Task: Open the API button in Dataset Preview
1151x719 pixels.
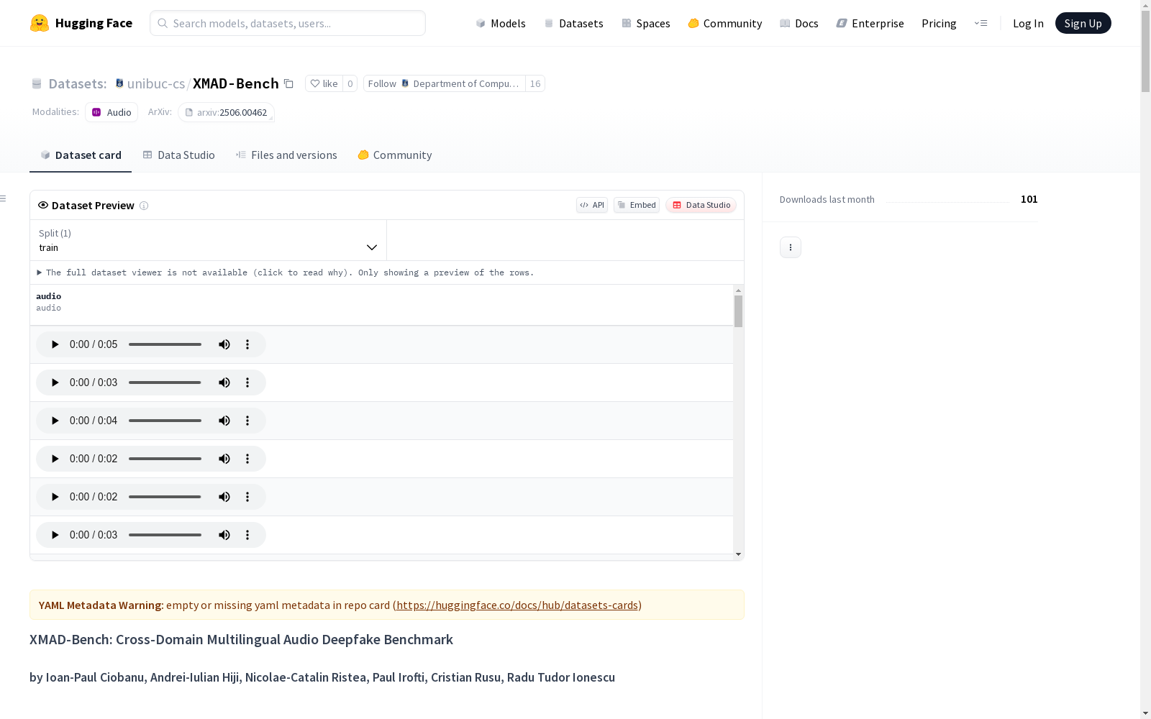Action: (592, 205)
